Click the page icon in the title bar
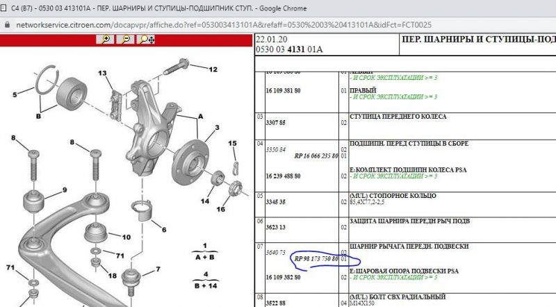Screen dimensions: 556x307 6,7
